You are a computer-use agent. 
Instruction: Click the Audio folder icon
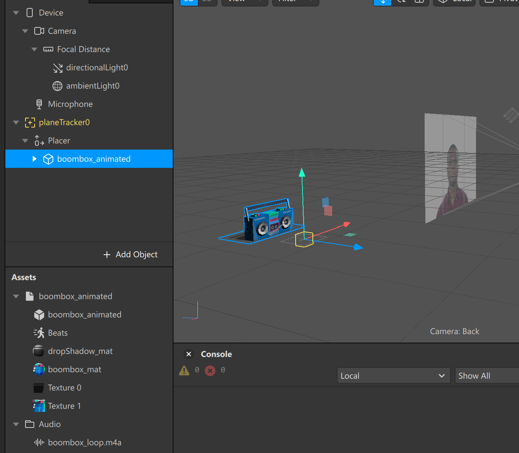[x=30, y=424]
